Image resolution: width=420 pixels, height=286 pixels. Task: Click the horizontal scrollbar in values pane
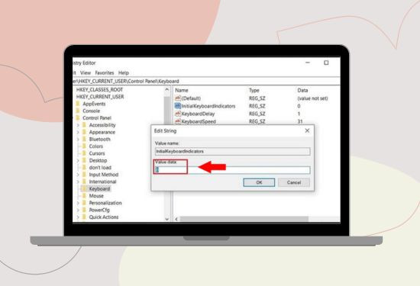click(244, 219)
